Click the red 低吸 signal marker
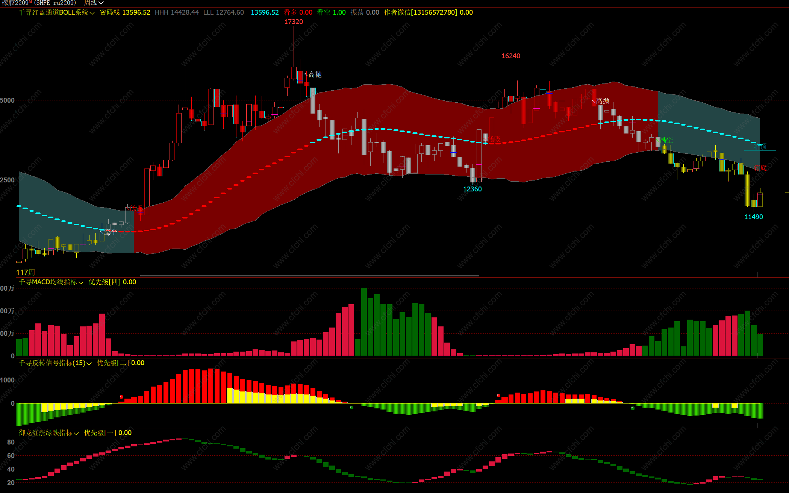The image size is (789, 493). pyautogui.click(x=494, y=139)
